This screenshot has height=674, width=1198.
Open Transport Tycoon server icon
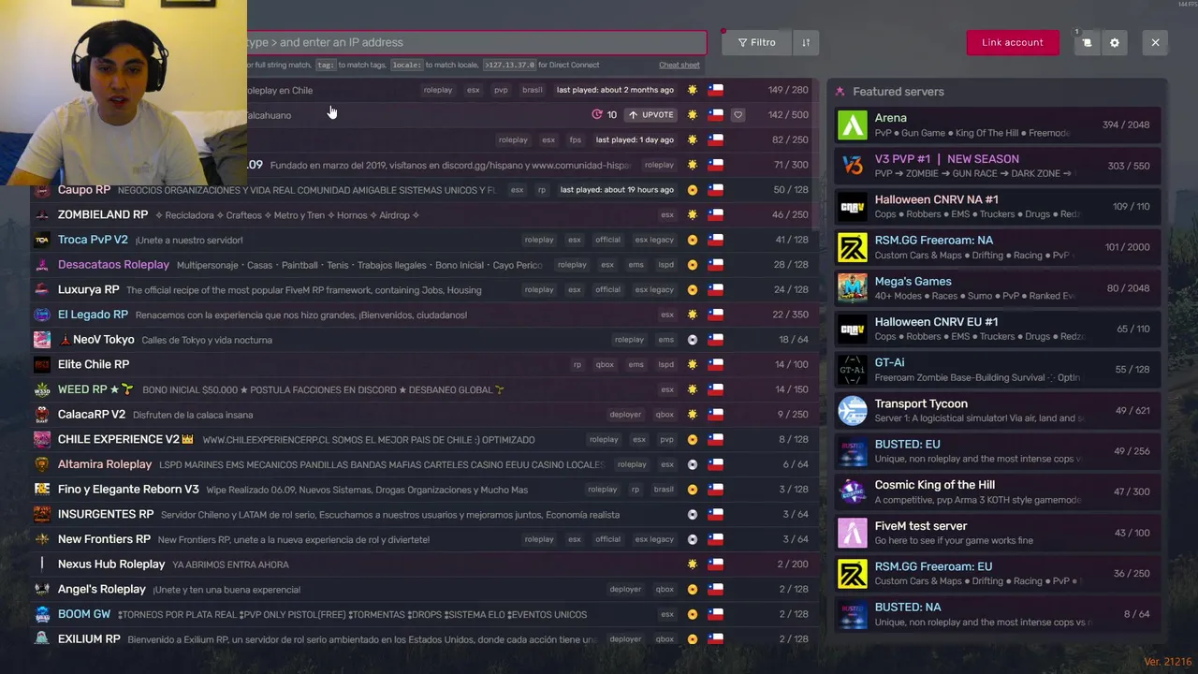coord(852,410)
